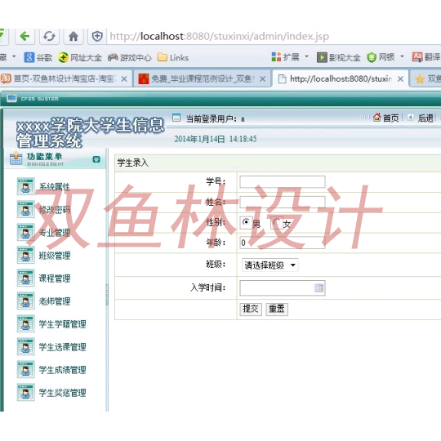The image size is (441, 441).
Task: Open the calendar picker icon for 入学时间
Action: [x=318, y=288]
